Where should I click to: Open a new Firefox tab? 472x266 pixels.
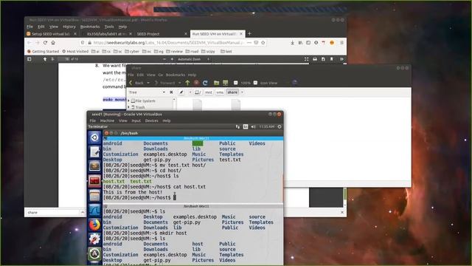[249, 34]
